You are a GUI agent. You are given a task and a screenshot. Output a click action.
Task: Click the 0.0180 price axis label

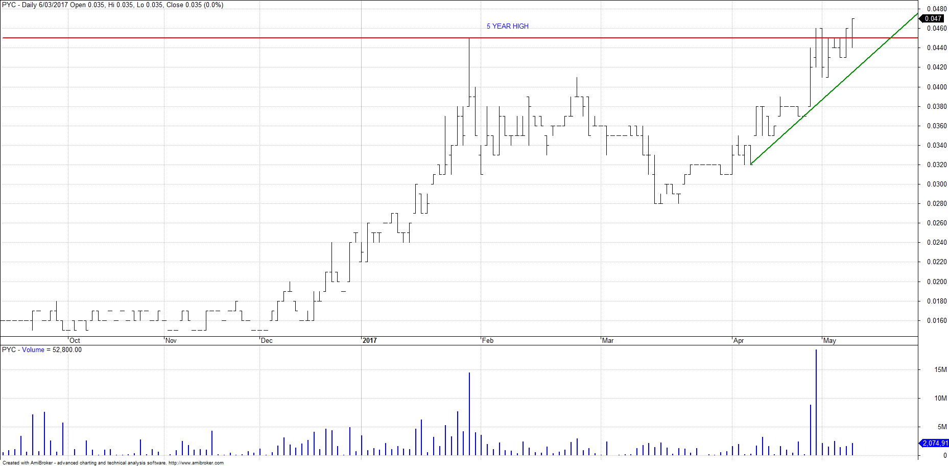937,301
